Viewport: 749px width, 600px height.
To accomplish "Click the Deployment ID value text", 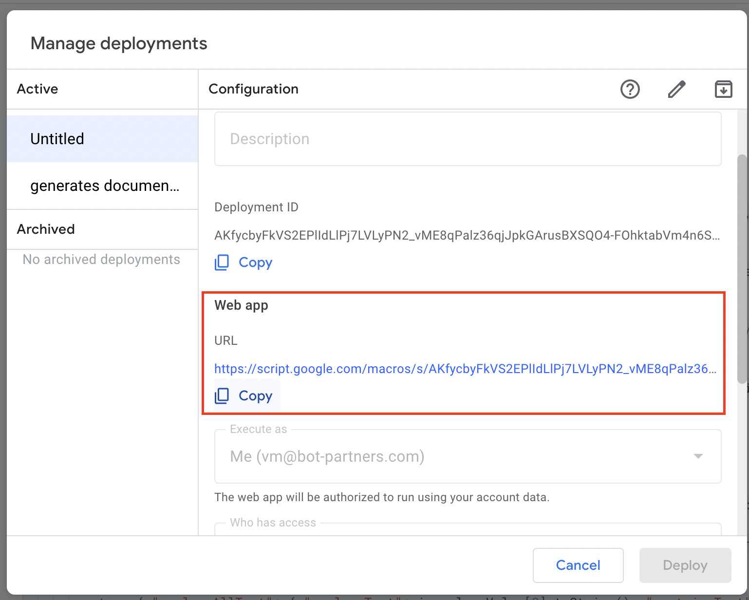I will tap(467, 236).
